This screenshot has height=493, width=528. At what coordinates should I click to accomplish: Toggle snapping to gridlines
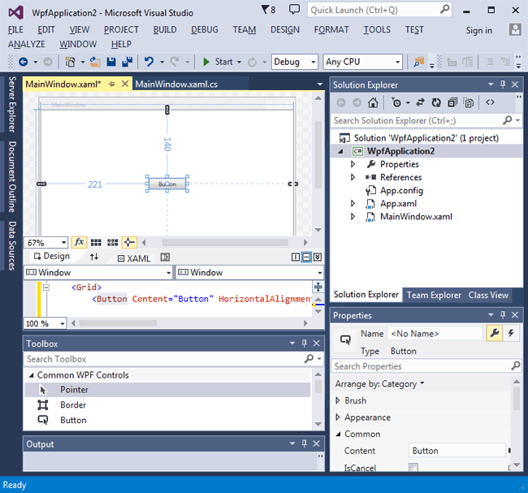tap(112, 243)
